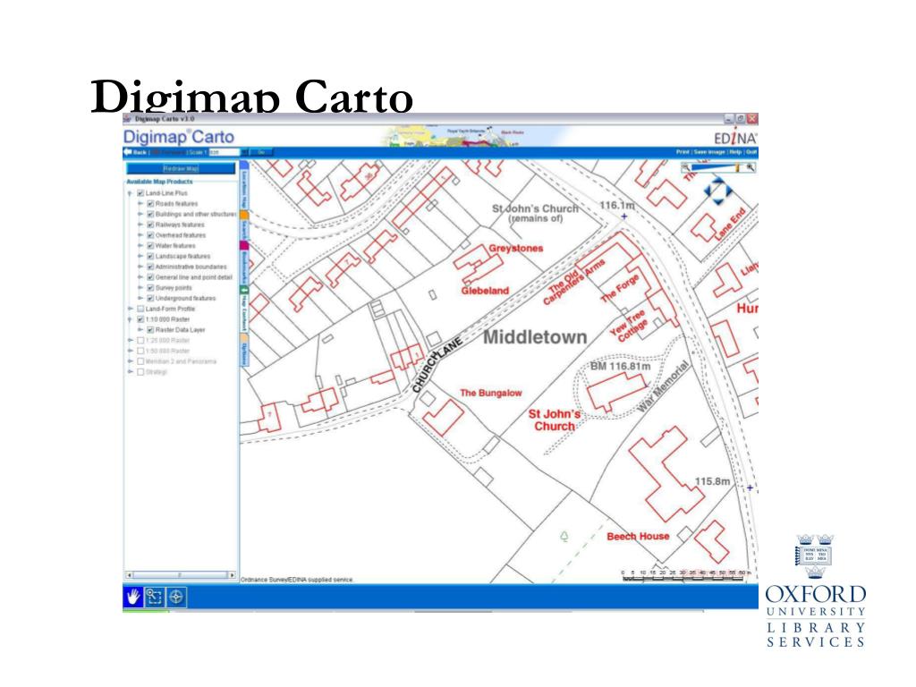Select the recenter crosshair tool
916x687 pixels.
tap(176, 597)
